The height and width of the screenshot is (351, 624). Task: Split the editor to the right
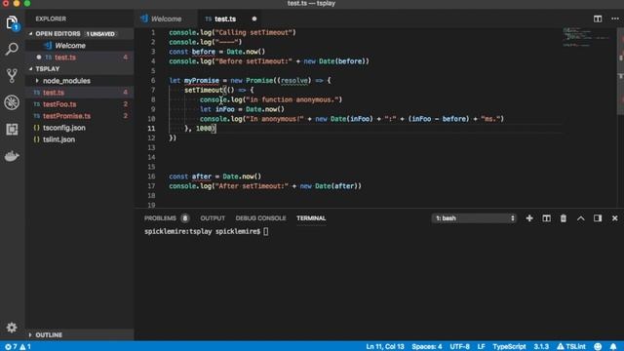pos(598,19)
